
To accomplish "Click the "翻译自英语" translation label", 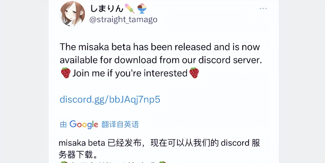I will click(120, 124).
